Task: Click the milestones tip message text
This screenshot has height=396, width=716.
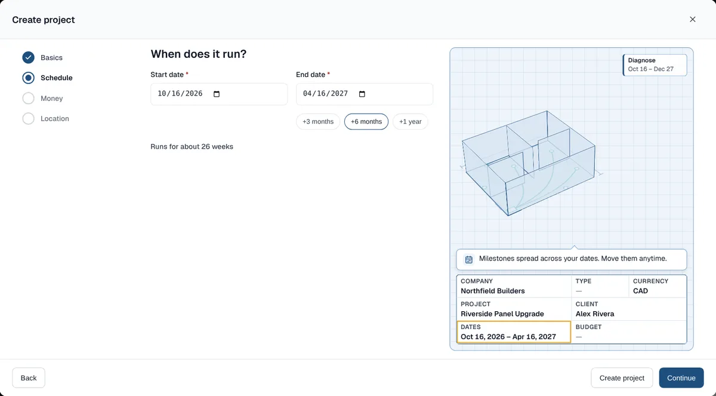Action: (x=573, y=259)
